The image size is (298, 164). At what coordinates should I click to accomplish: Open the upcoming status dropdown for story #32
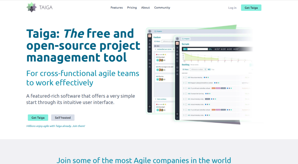coord(246,83)
